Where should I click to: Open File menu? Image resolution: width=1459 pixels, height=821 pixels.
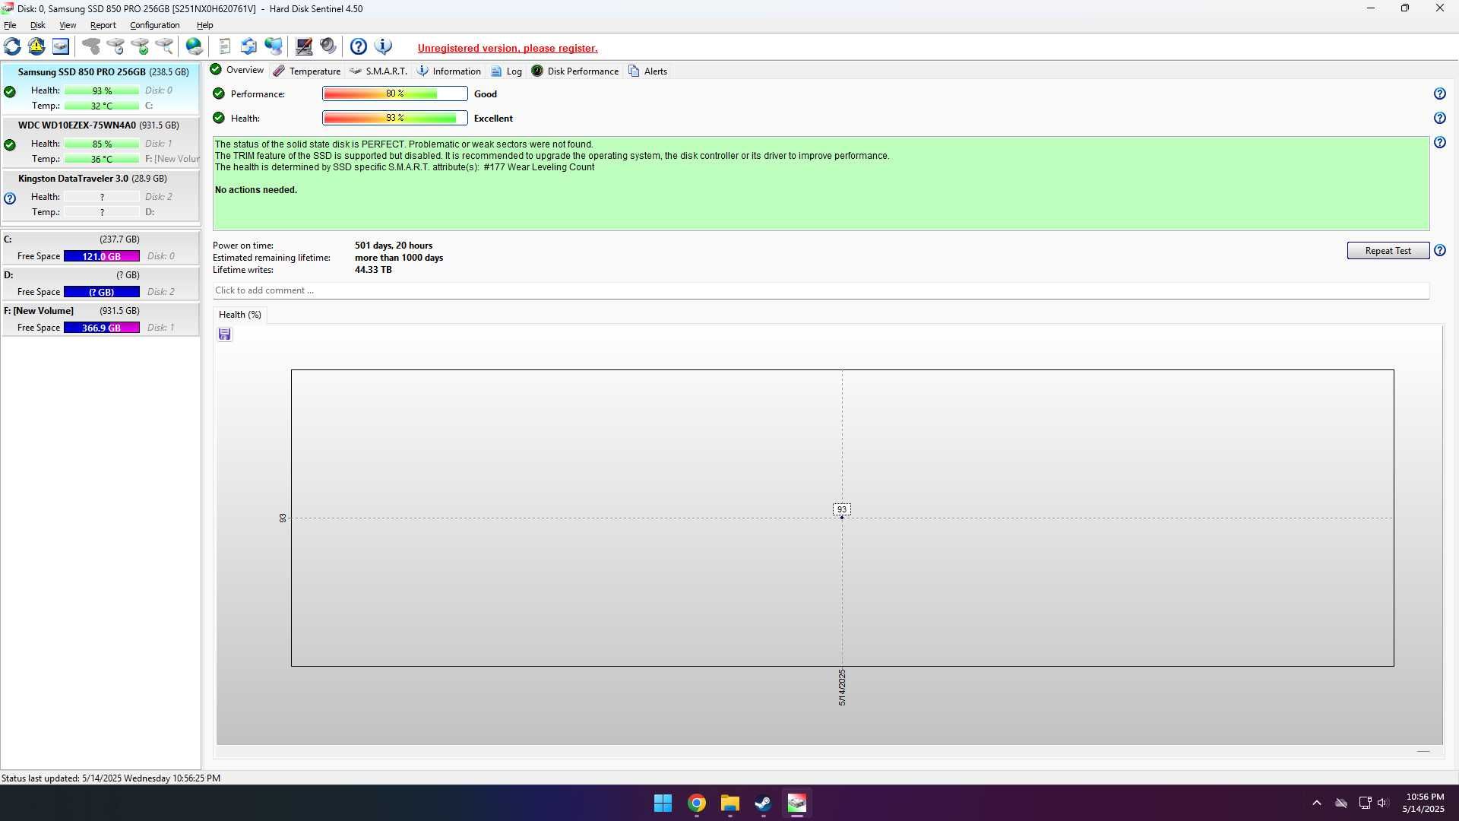(10, 25)
